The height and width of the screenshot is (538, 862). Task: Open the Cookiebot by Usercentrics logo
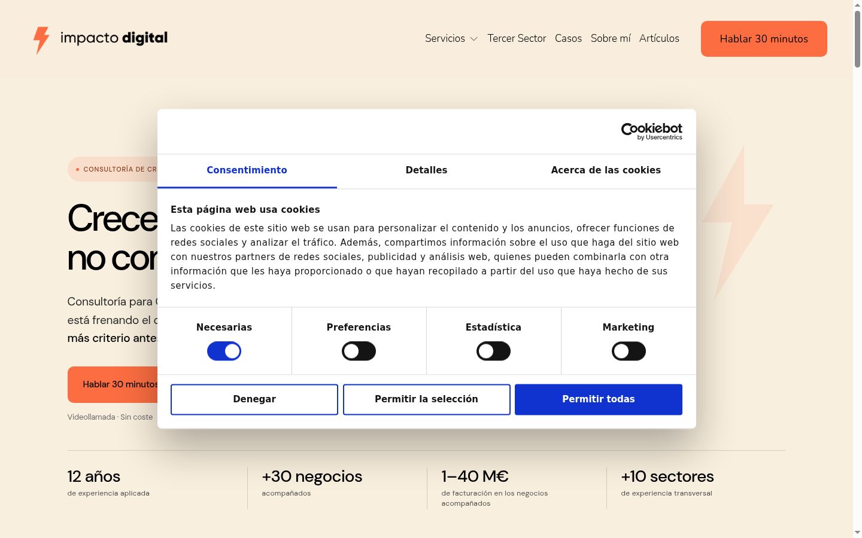tap(651, 132)
